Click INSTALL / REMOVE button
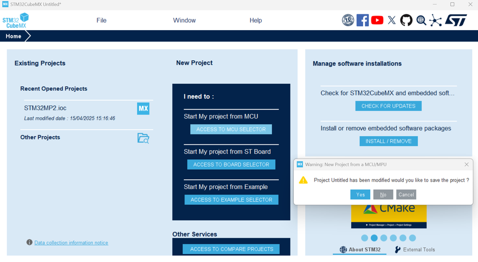478x262 pixels. point(389,142)
